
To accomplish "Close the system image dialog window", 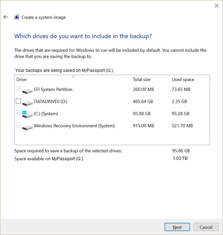I will point(217,6).
